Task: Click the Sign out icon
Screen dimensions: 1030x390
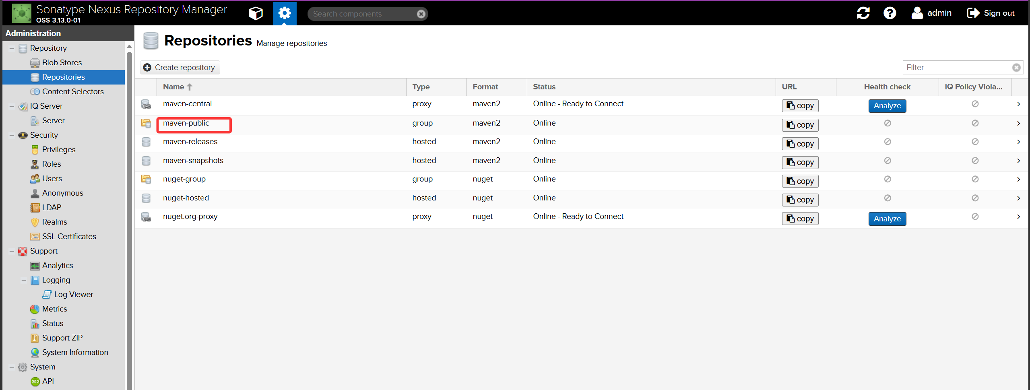Action: (x=973, y=13)
